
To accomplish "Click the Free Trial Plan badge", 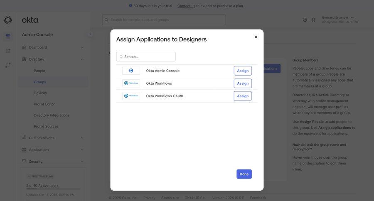I will (x=40, y=176).
